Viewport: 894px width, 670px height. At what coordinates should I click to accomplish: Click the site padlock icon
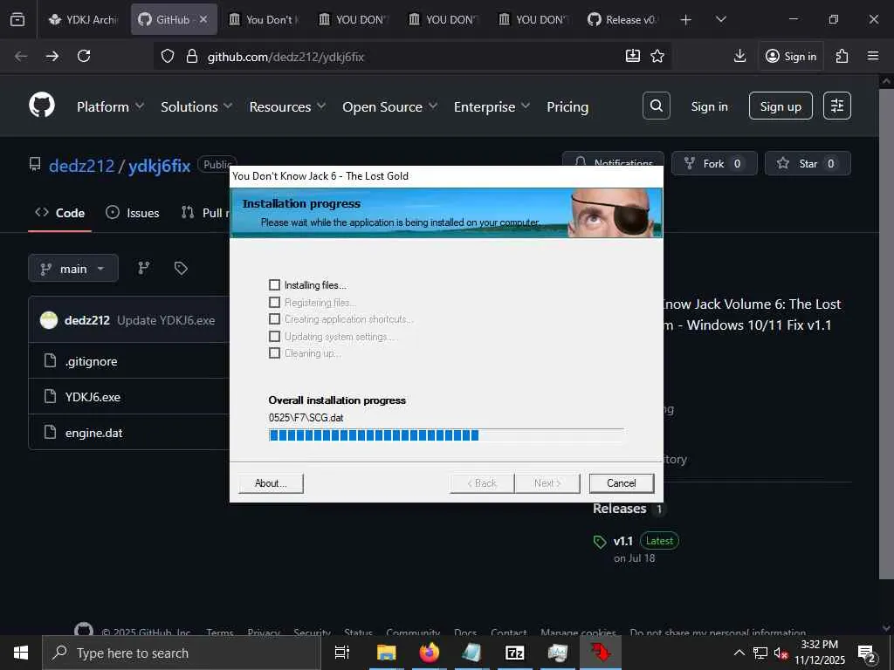tap(192, 57)
